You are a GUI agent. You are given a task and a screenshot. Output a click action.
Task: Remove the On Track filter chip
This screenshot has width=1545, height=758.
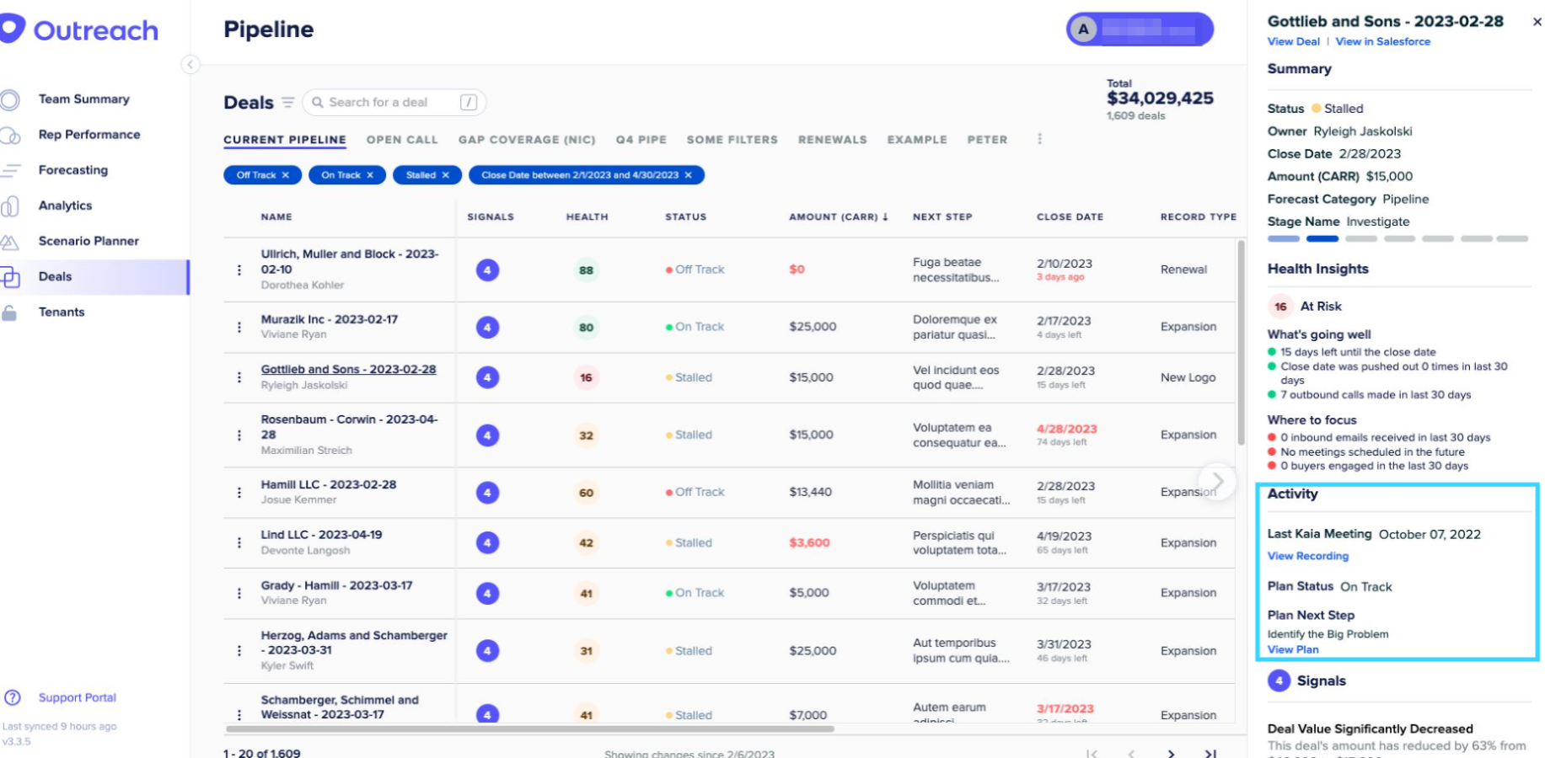tap(370, 175)
